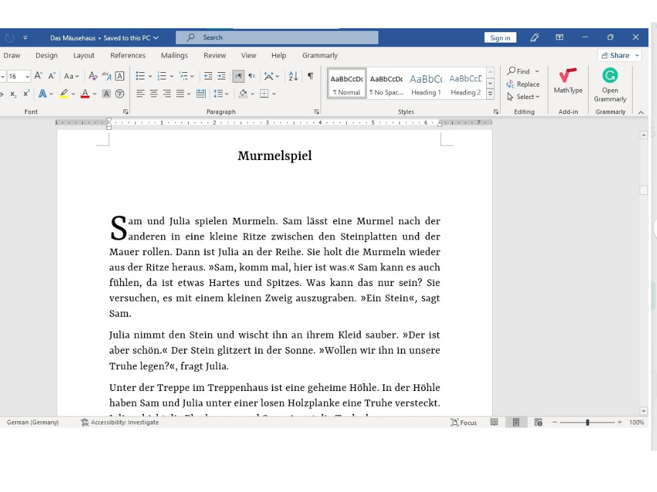Apply superscript formatting
This screenshot has width=657, height=492.
(26, 94)
